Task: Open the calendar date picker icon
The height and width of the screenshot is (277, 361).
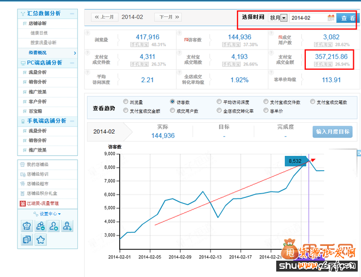Action: 330,18
